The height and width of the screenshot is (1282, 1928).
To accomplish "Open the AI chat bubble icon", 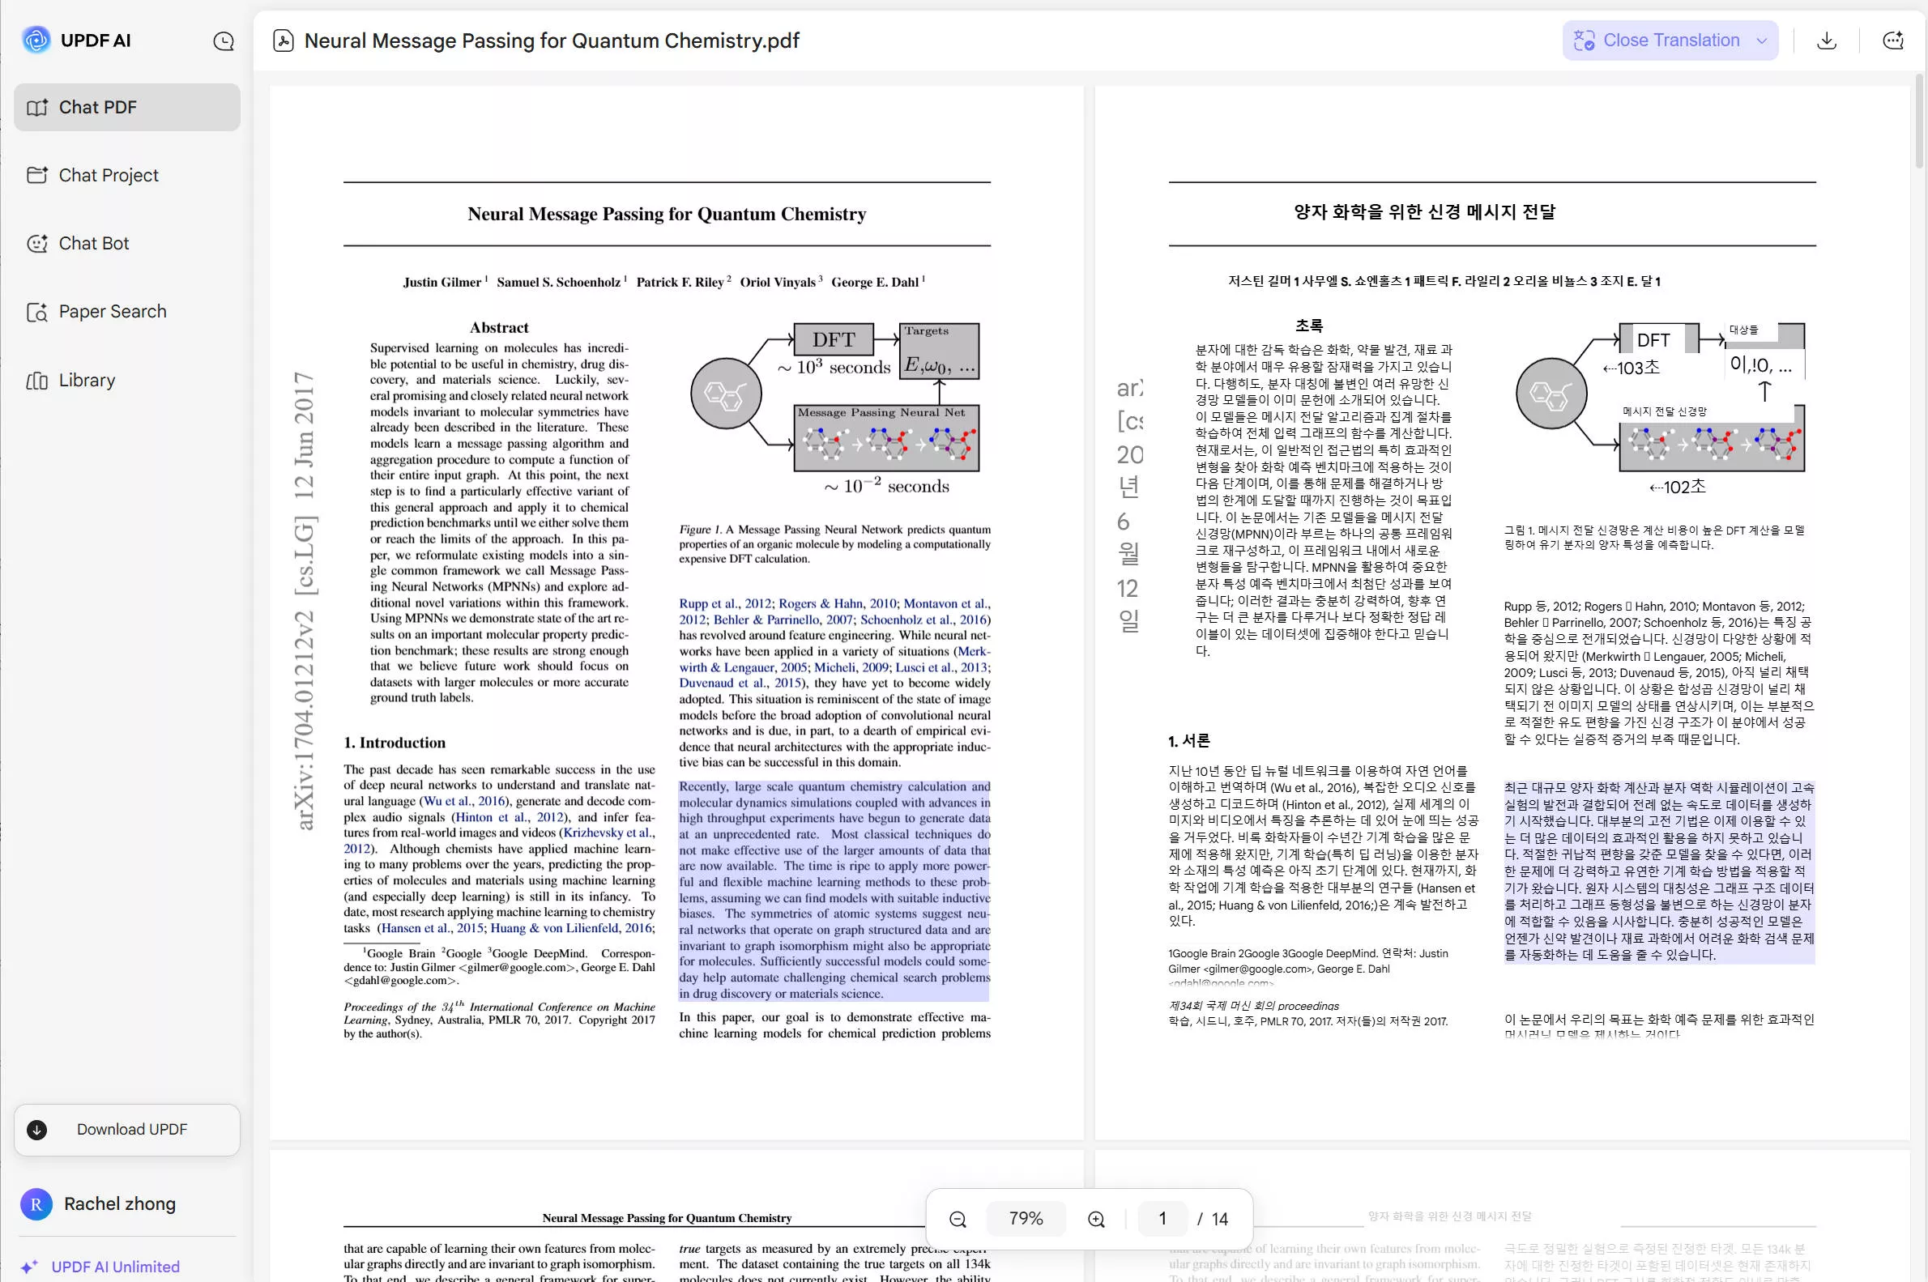I will (x=1893, y=40).
